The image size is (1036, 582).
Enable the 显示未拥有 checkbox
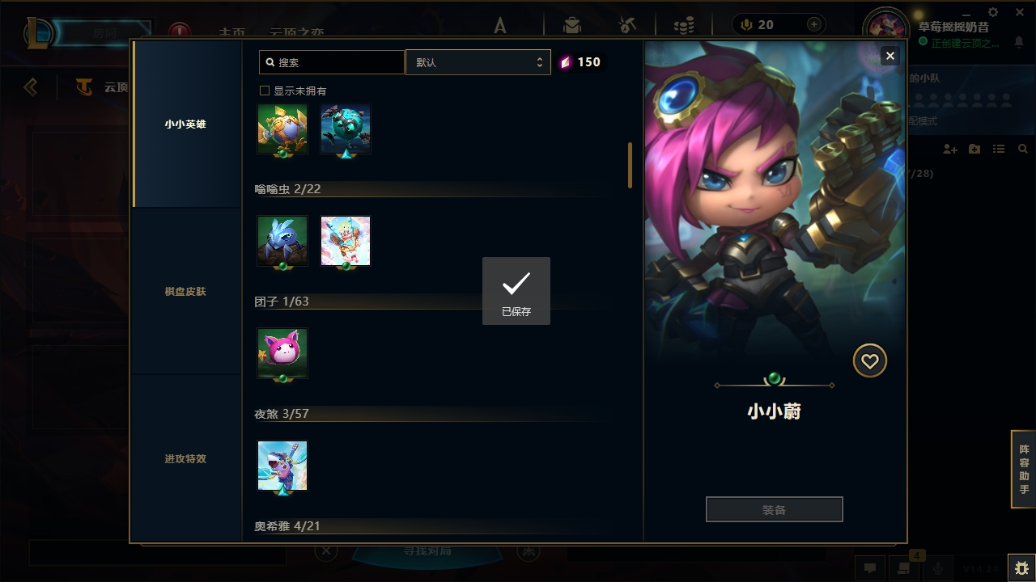coord(265,91)
